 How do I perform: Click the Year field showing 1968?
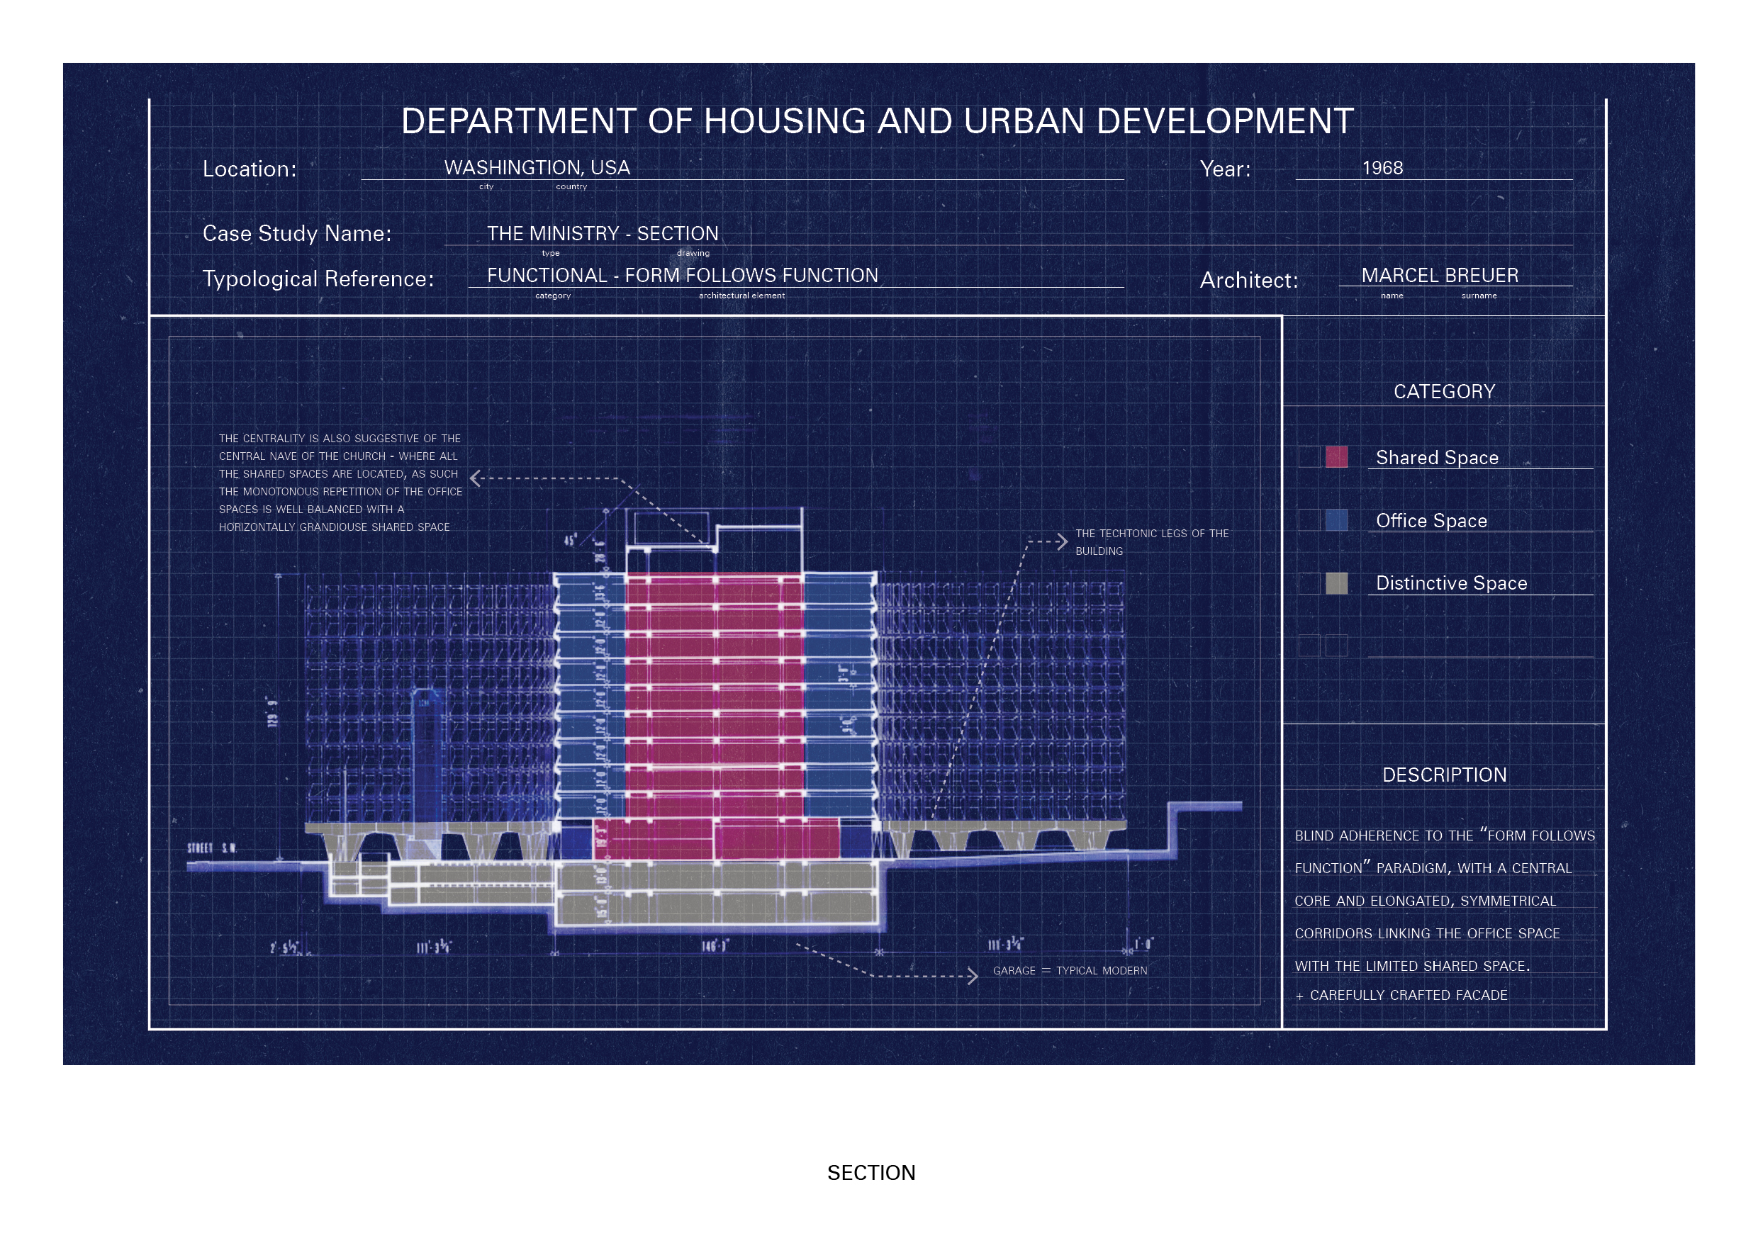(x=1382, y=168)
